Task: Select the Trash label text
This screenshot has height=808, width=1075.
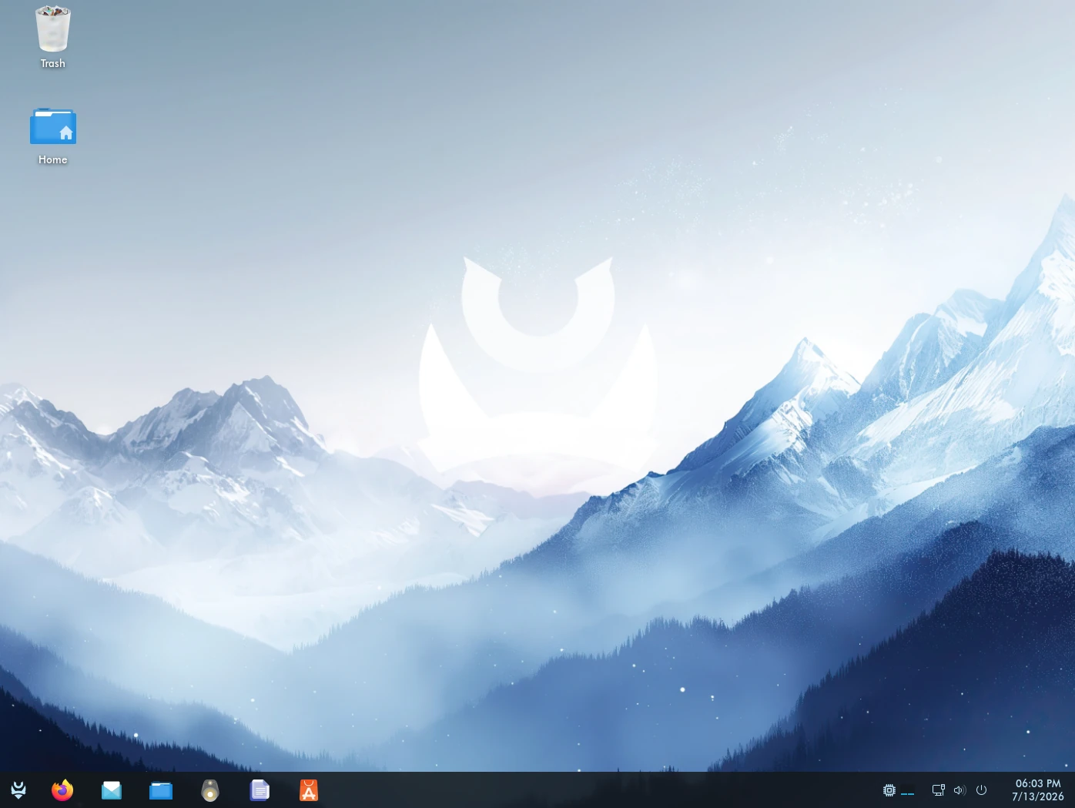Action: (53, 63)
